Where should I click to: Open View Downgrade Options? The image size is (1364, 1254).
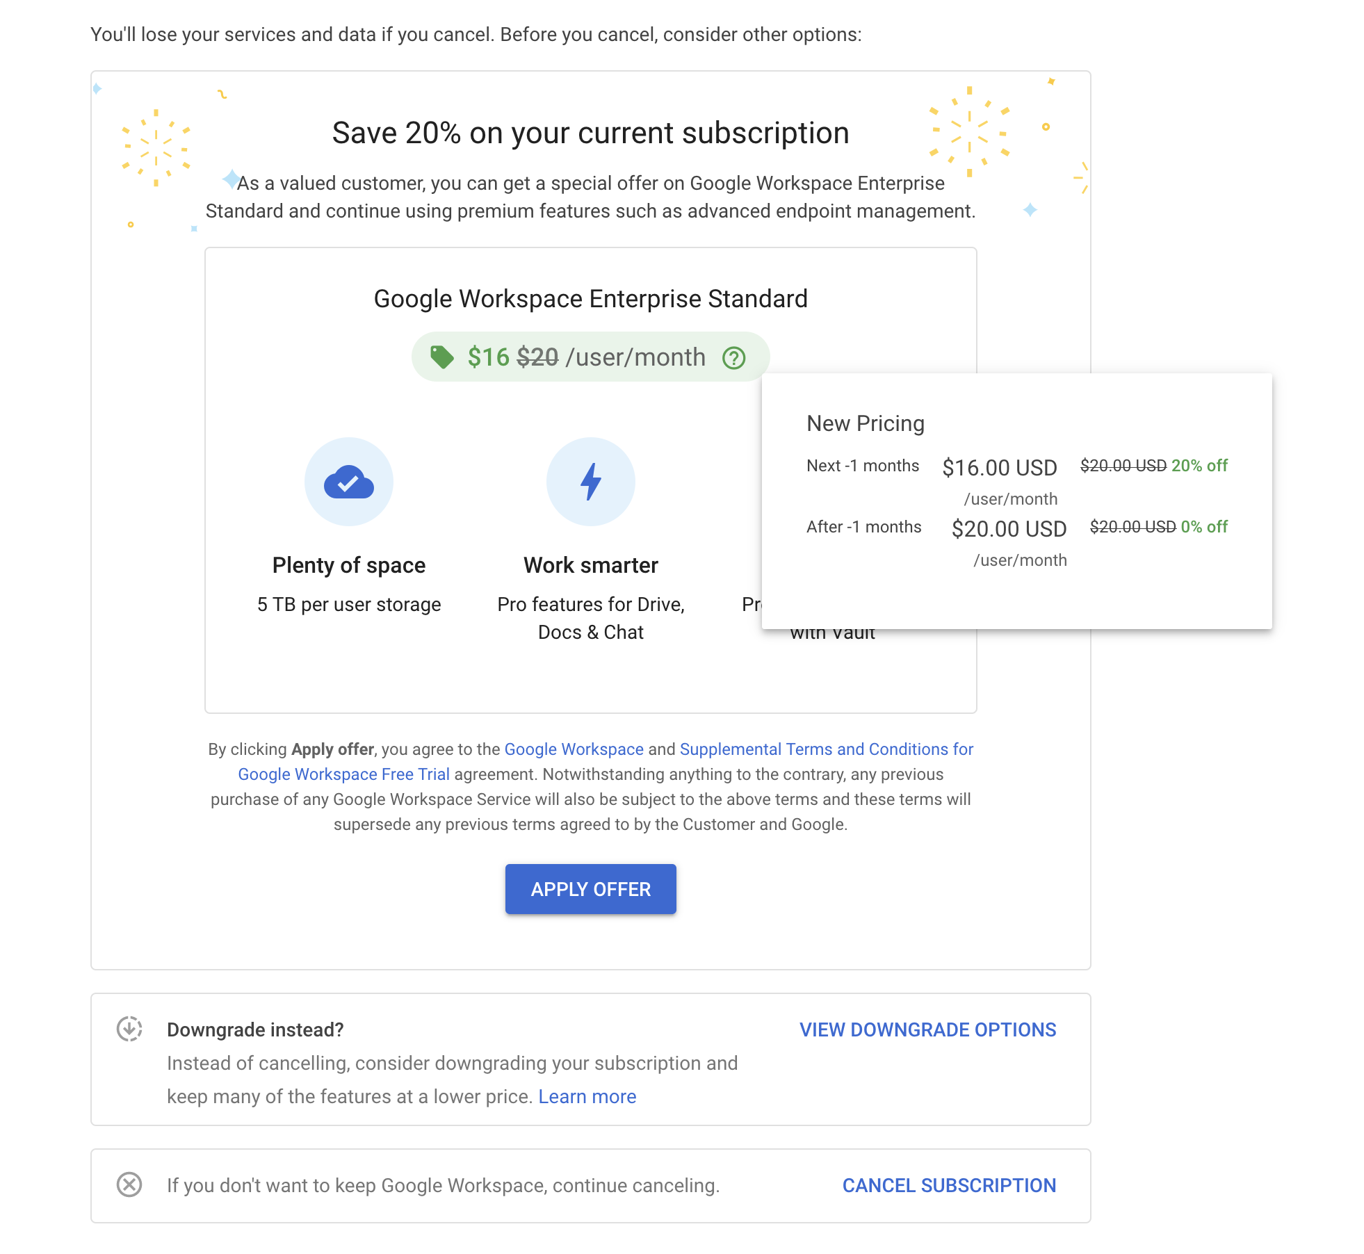(927, 1029)
